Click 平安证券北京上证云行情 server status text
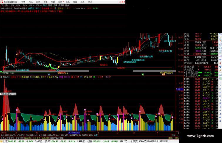Image resolution: width=222 pixels, height=143 pixels. click(157, 141)
